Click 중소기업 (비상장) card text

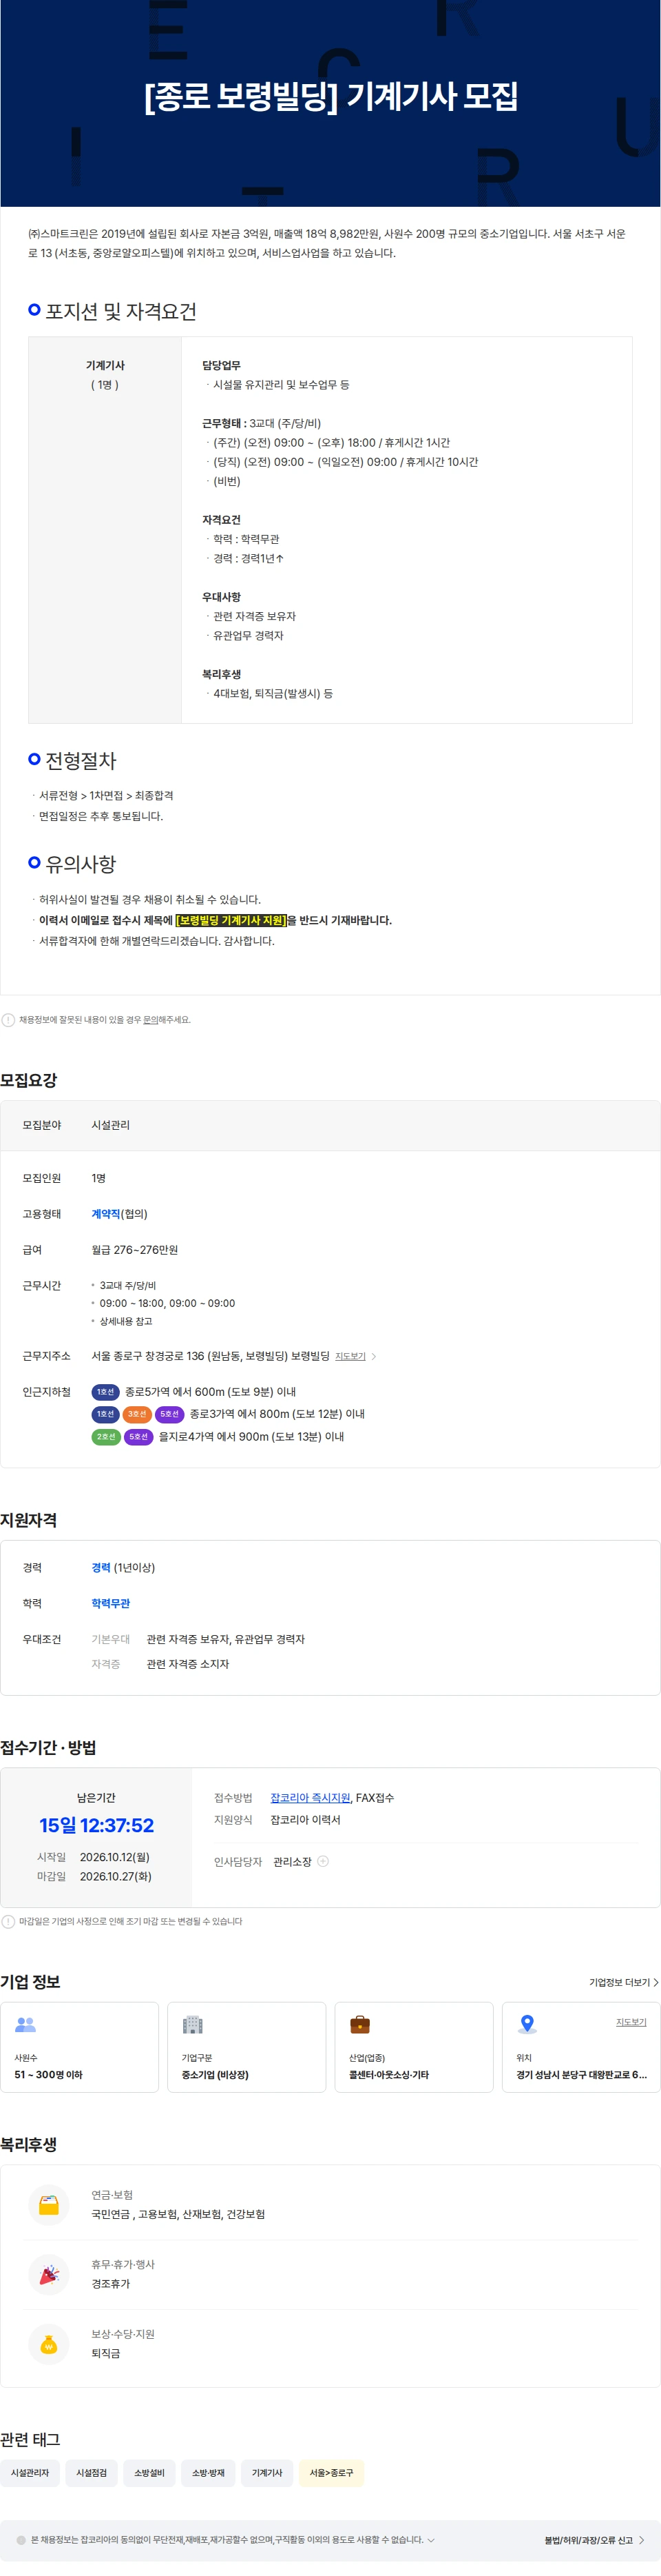pos(215,2075)
